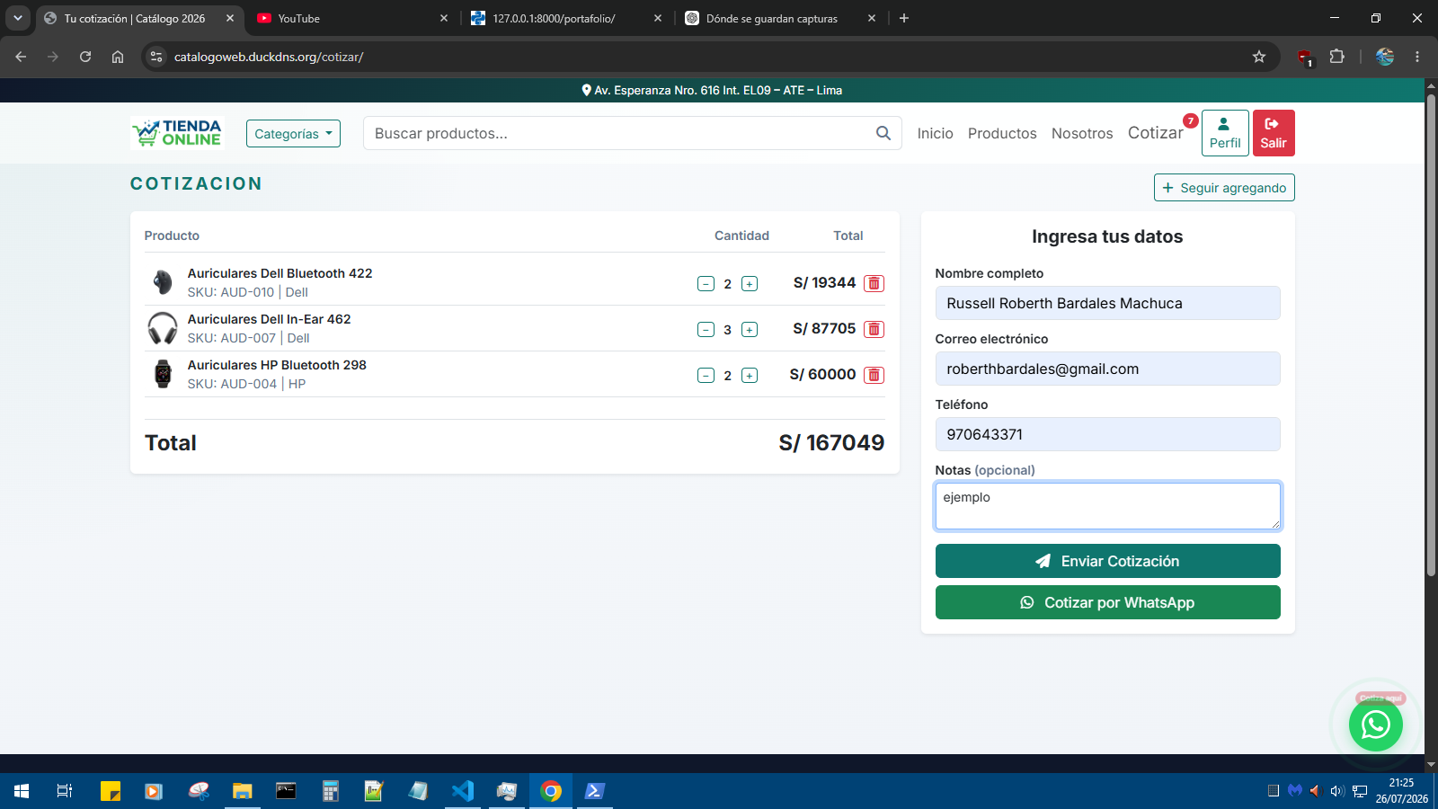The image size is (1438, 809).
Task: Go to the Inicio page
Action: pos(935,133)
